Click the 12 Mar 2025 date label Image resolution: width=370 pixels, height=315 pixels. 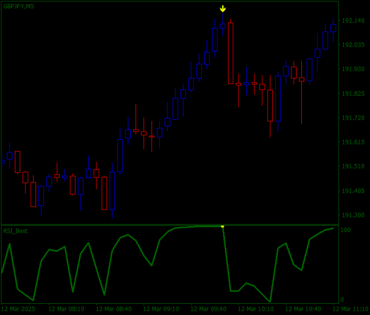click(x=18, y=309)
